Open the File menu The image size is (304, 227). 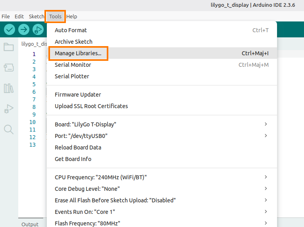pos(6,17)
